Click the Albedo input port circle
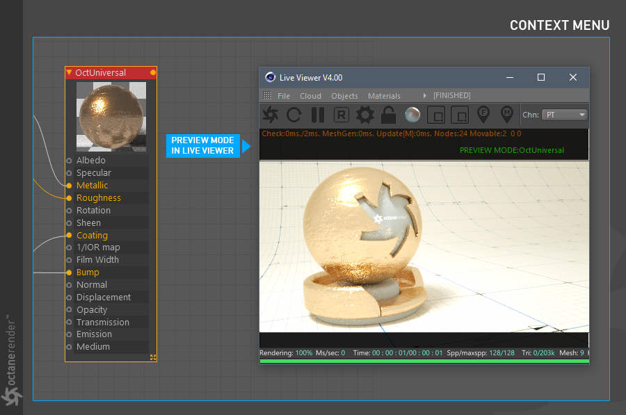Viewport: 626px width, 415px height. pyautogui.click(x=69, y=161)
